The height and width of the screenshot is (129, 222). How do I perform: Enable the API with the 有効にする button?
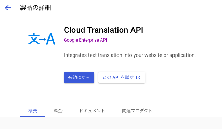79,78
